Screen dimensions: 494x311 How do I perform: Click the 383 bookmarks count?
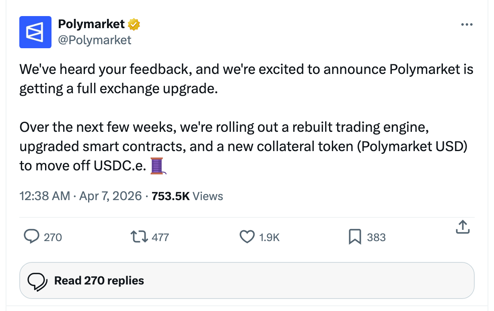(376, 237)
